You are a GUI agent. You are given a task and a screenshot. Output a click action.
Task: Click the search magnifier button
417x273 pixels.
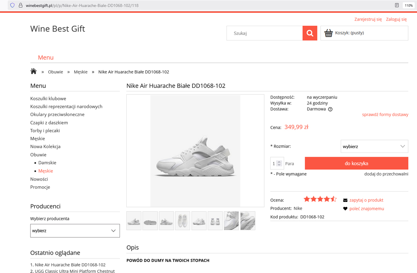point(310,33)
